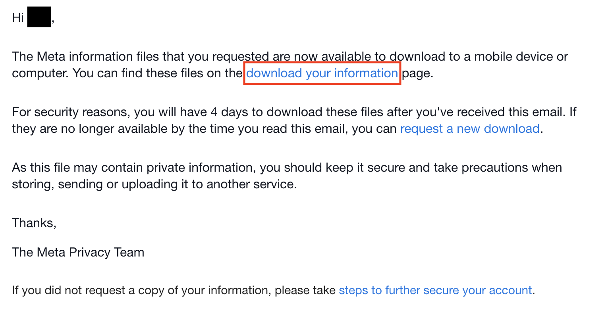The image size is (606, 314).
Task: Open the download your information link
Action: (322, 73)
